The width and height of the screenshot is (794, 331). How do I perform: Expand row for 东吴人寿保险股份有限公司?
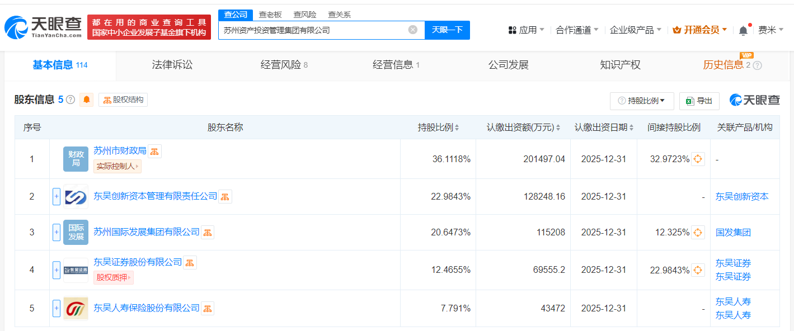[57, 308]
